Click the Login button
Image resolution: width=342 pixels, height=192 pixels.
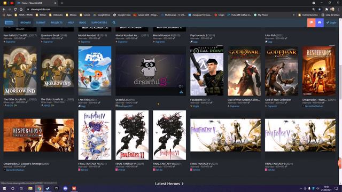click(331, 22)
